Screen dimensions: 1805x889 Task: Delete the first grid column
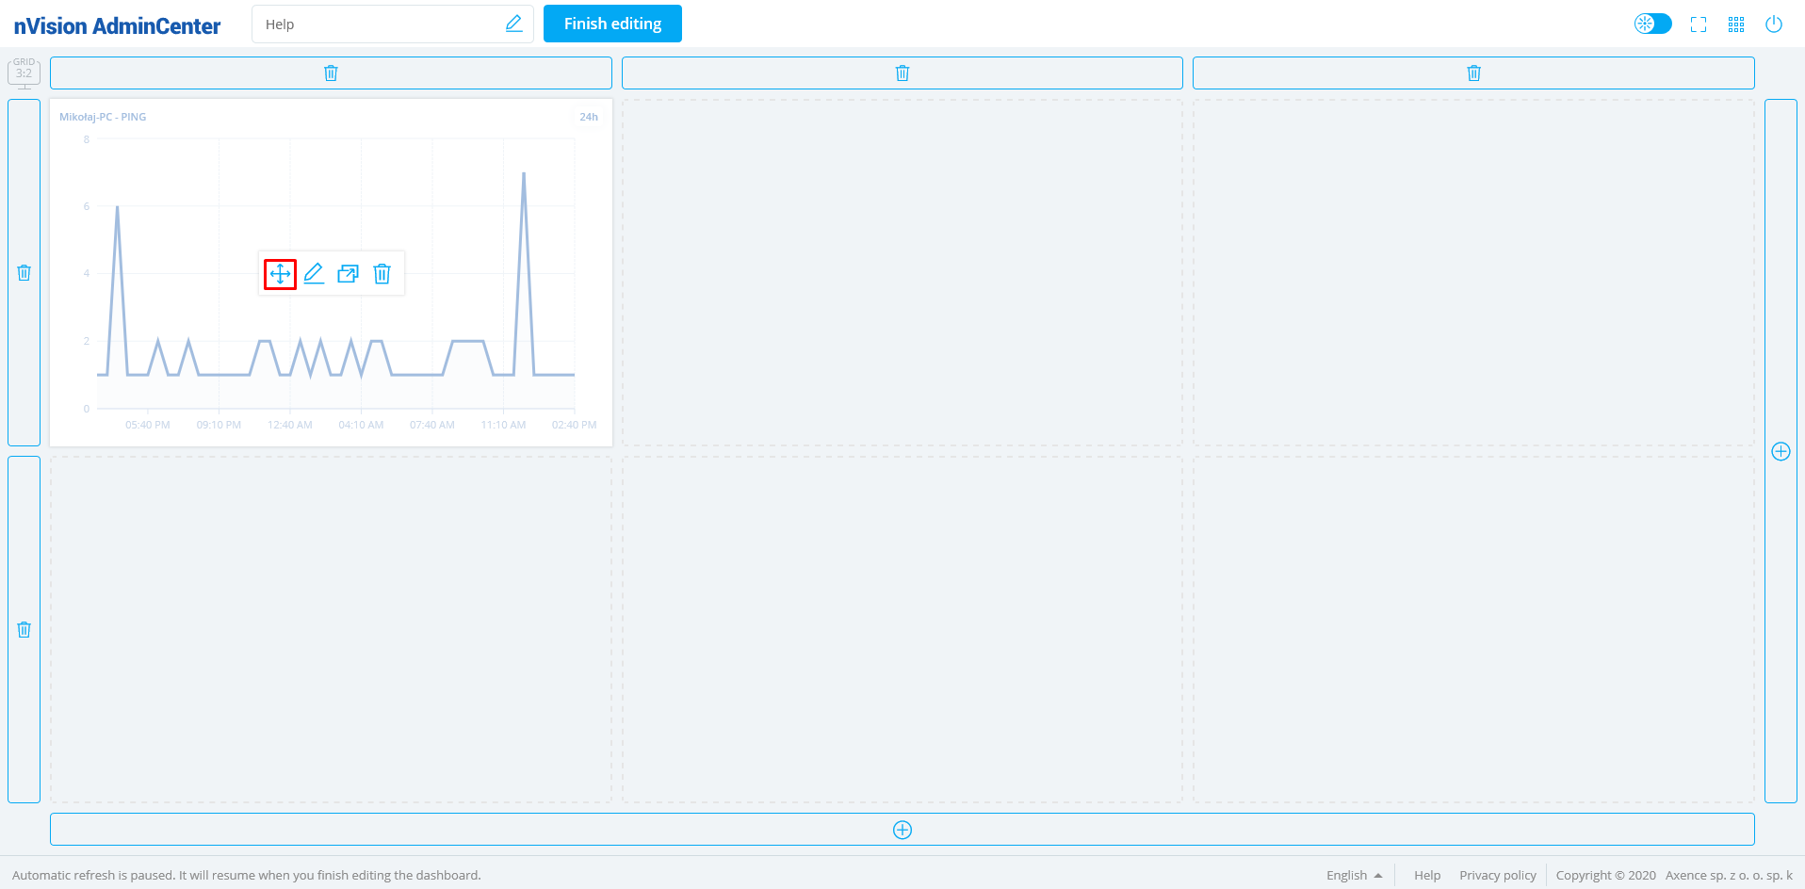pos(331,73)
